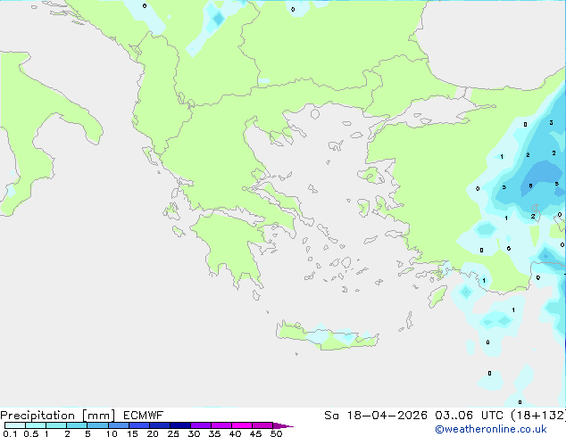Click the over-50 mm arrow tip on legend
Viewport: 566px width, 437px height.
283,425
